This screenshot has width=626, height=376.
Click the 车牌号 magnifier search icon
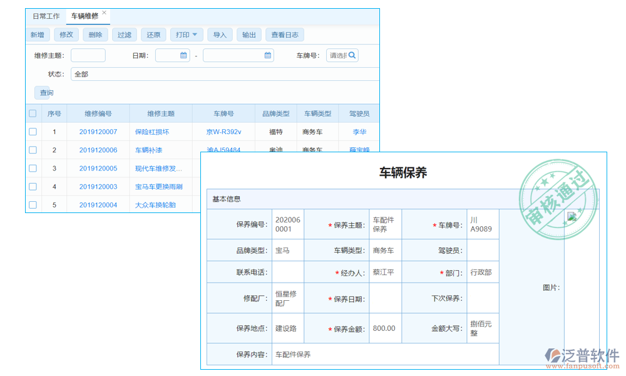pyautogui.click(x=352, y=55)
